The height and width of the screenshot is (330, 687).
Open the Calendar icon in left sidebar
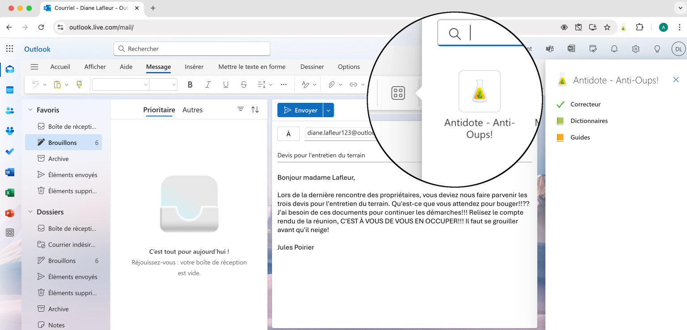(x=10, y=90)
